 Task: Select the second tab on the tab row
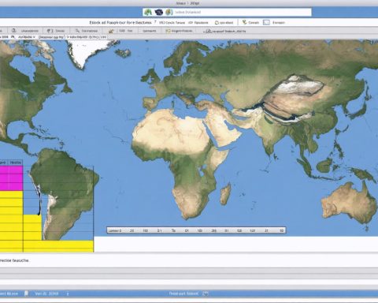(x=51, y=37)
